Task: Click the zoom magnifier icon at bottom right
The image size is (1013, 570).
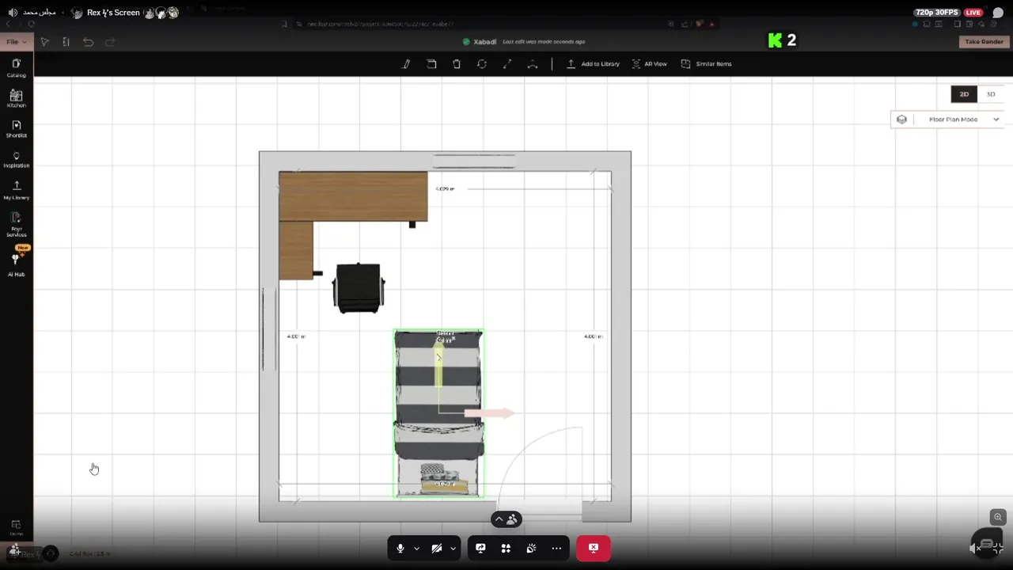Action: 998,517
